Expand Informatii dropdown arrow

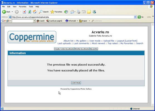77,21
